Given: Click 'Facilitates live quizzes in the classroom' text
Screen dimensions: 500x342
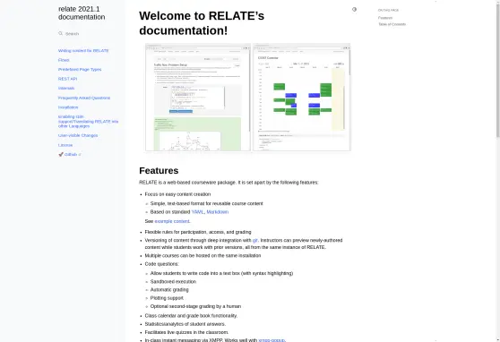Looking at the screenshot, I should tap(186, 332).
